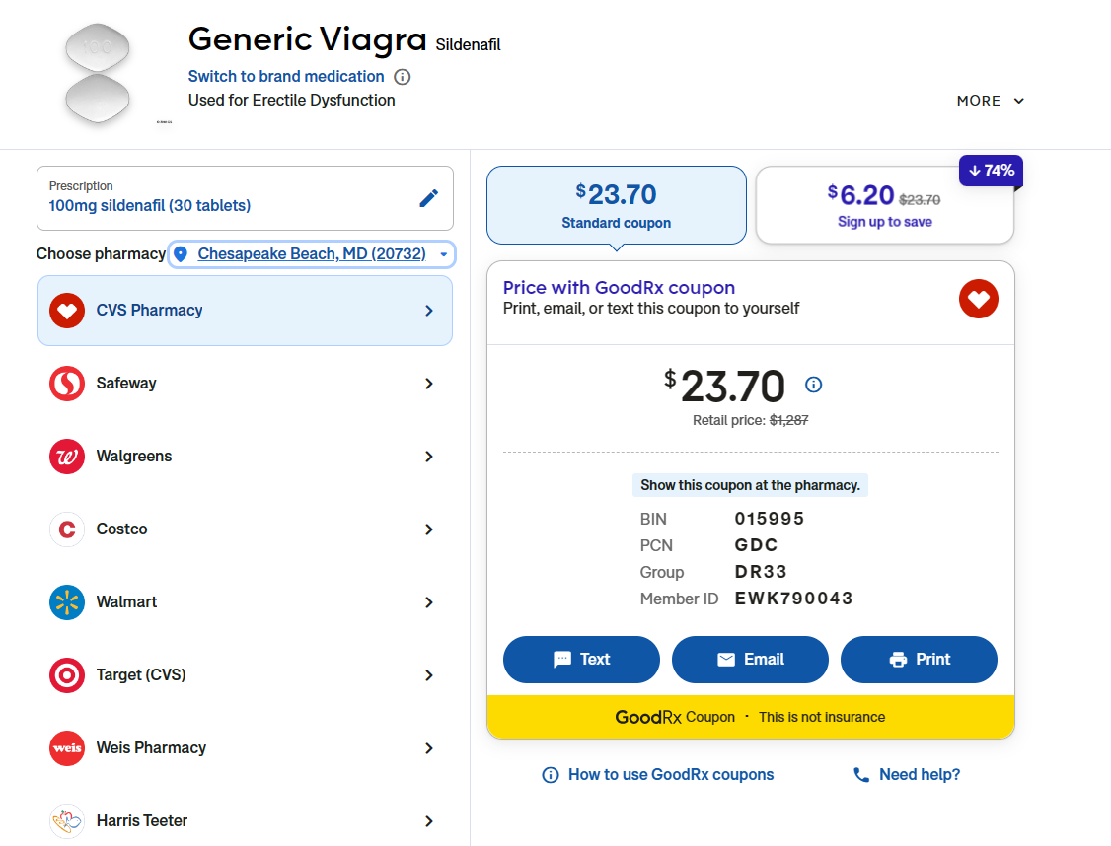Viewport: 1111px width, 846px height.
Task: Click Walgreens logo icon
Action: (67, 457)
